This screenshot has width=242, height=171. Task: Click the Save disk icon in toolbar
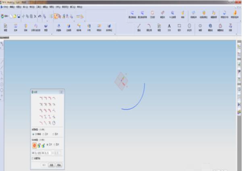pyautogui.click(x=19, y=16)
